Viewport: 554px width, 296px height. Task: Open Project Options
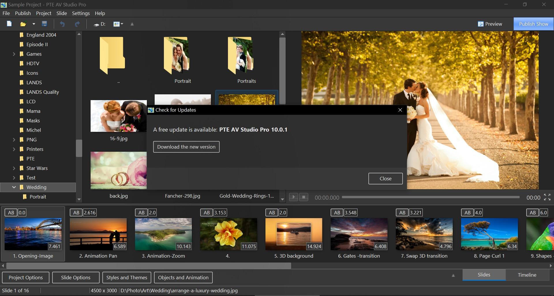tap(26, 278)
